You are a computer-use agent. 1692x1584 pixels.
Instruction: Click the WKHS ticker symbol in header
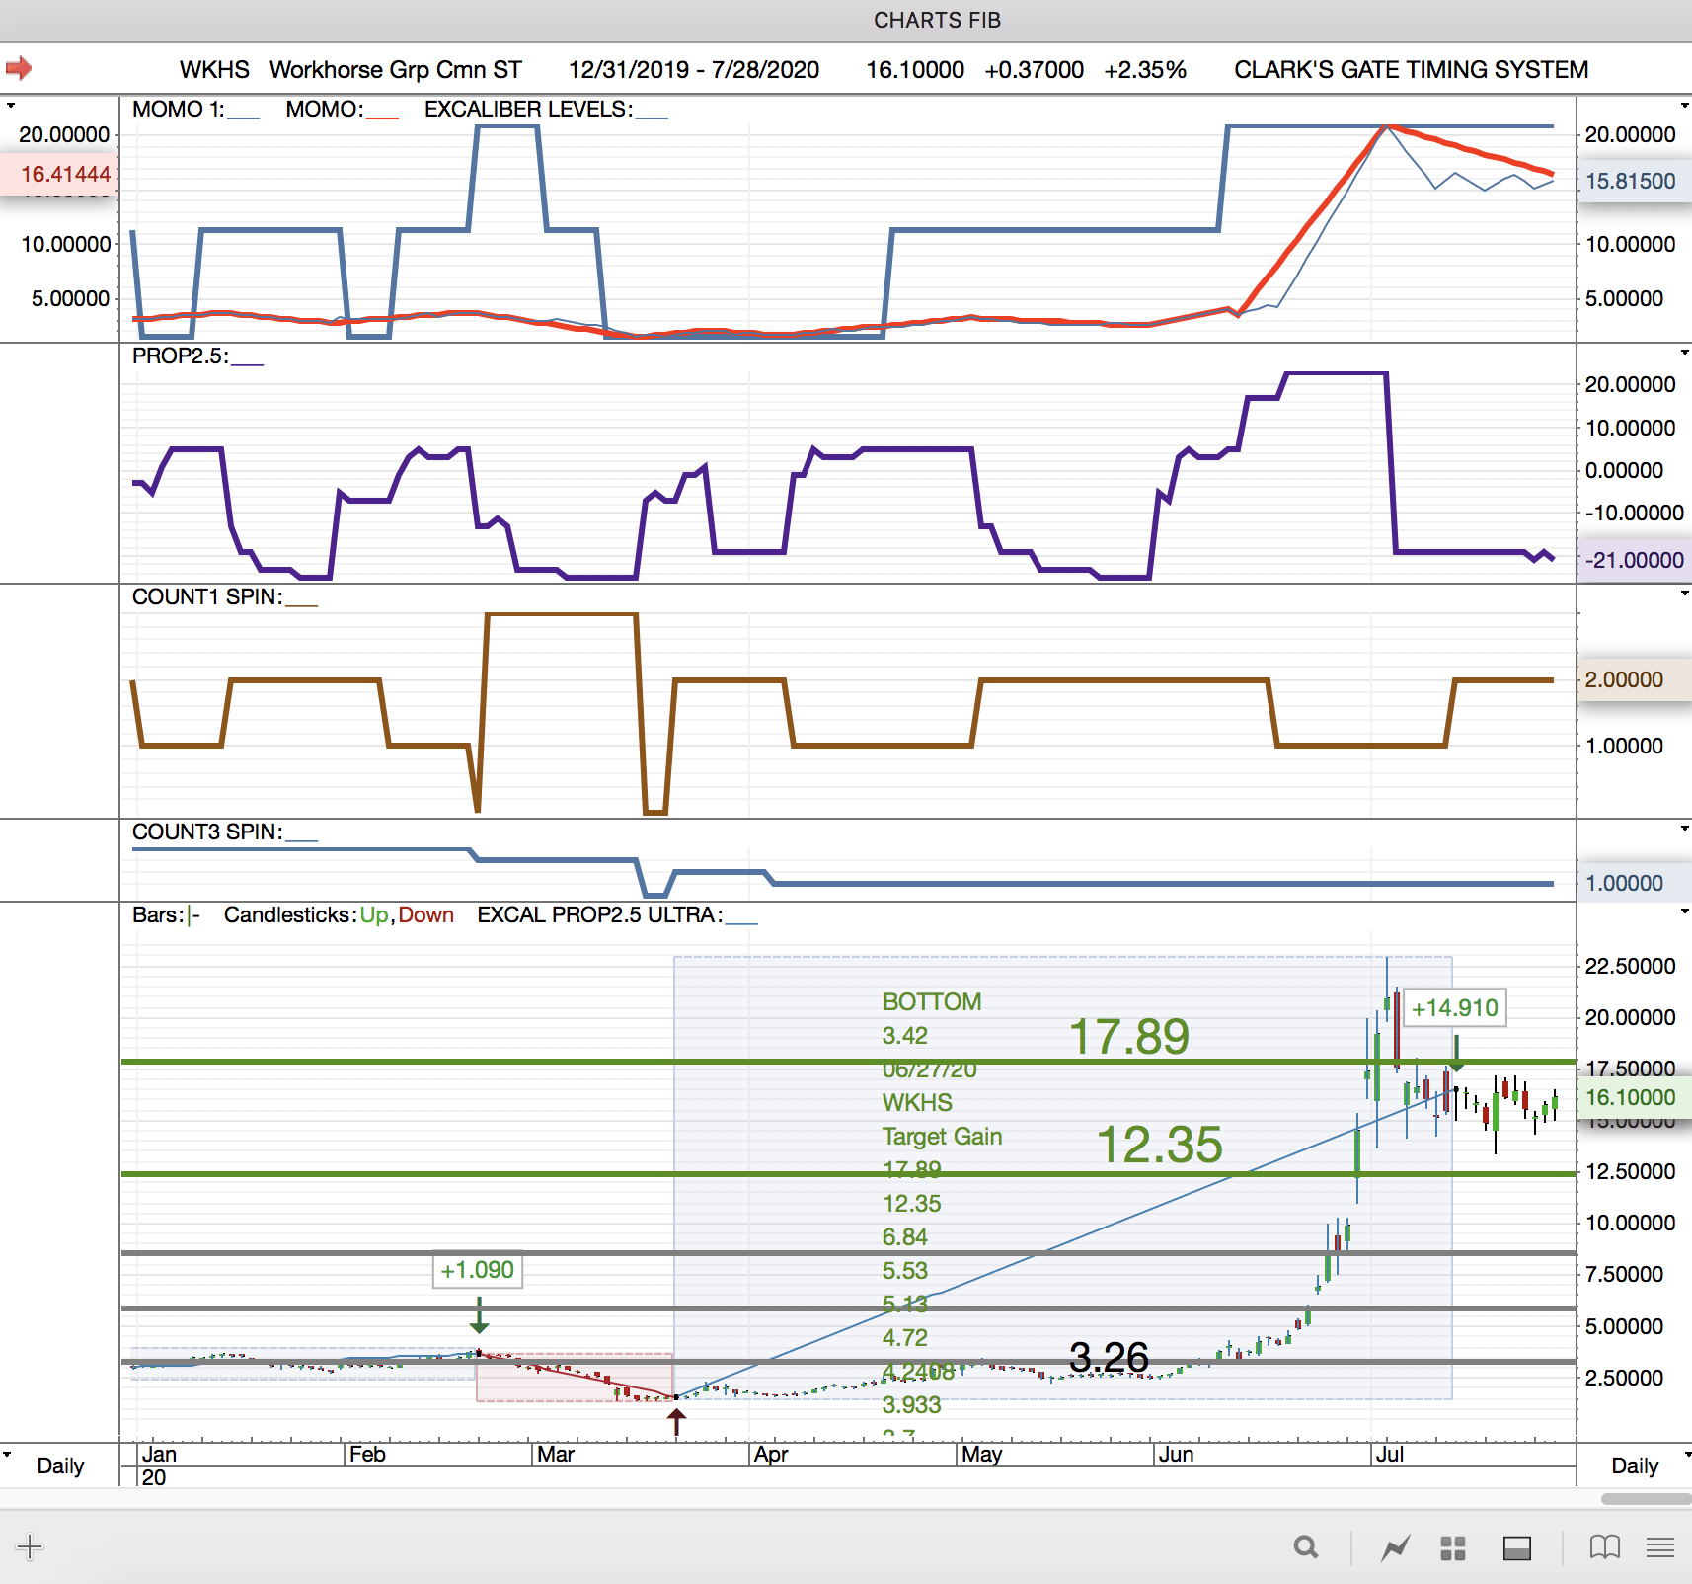214,70
